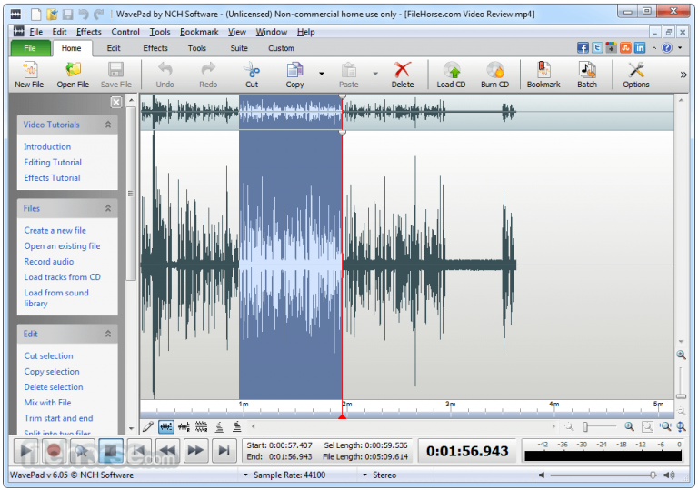Click the 3m marker on timeline ruler
The width and height of the screenshot is (698, 490).
[x=450, y=404]
